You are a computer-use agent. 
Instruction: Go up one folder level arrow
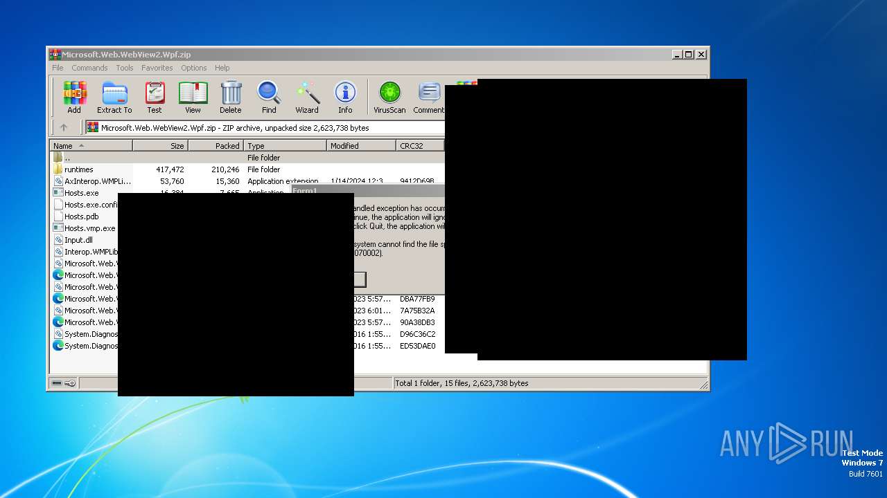pyautogui.click(x=64, y=127)
